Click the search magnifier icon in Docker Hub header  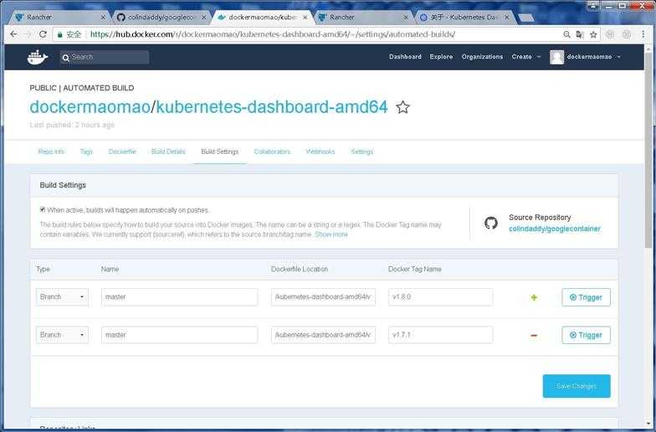point(65,58)
